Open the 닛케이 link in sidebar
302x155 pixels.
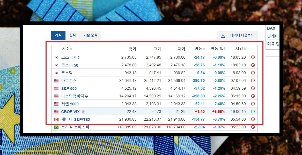[x=273, y=36]
